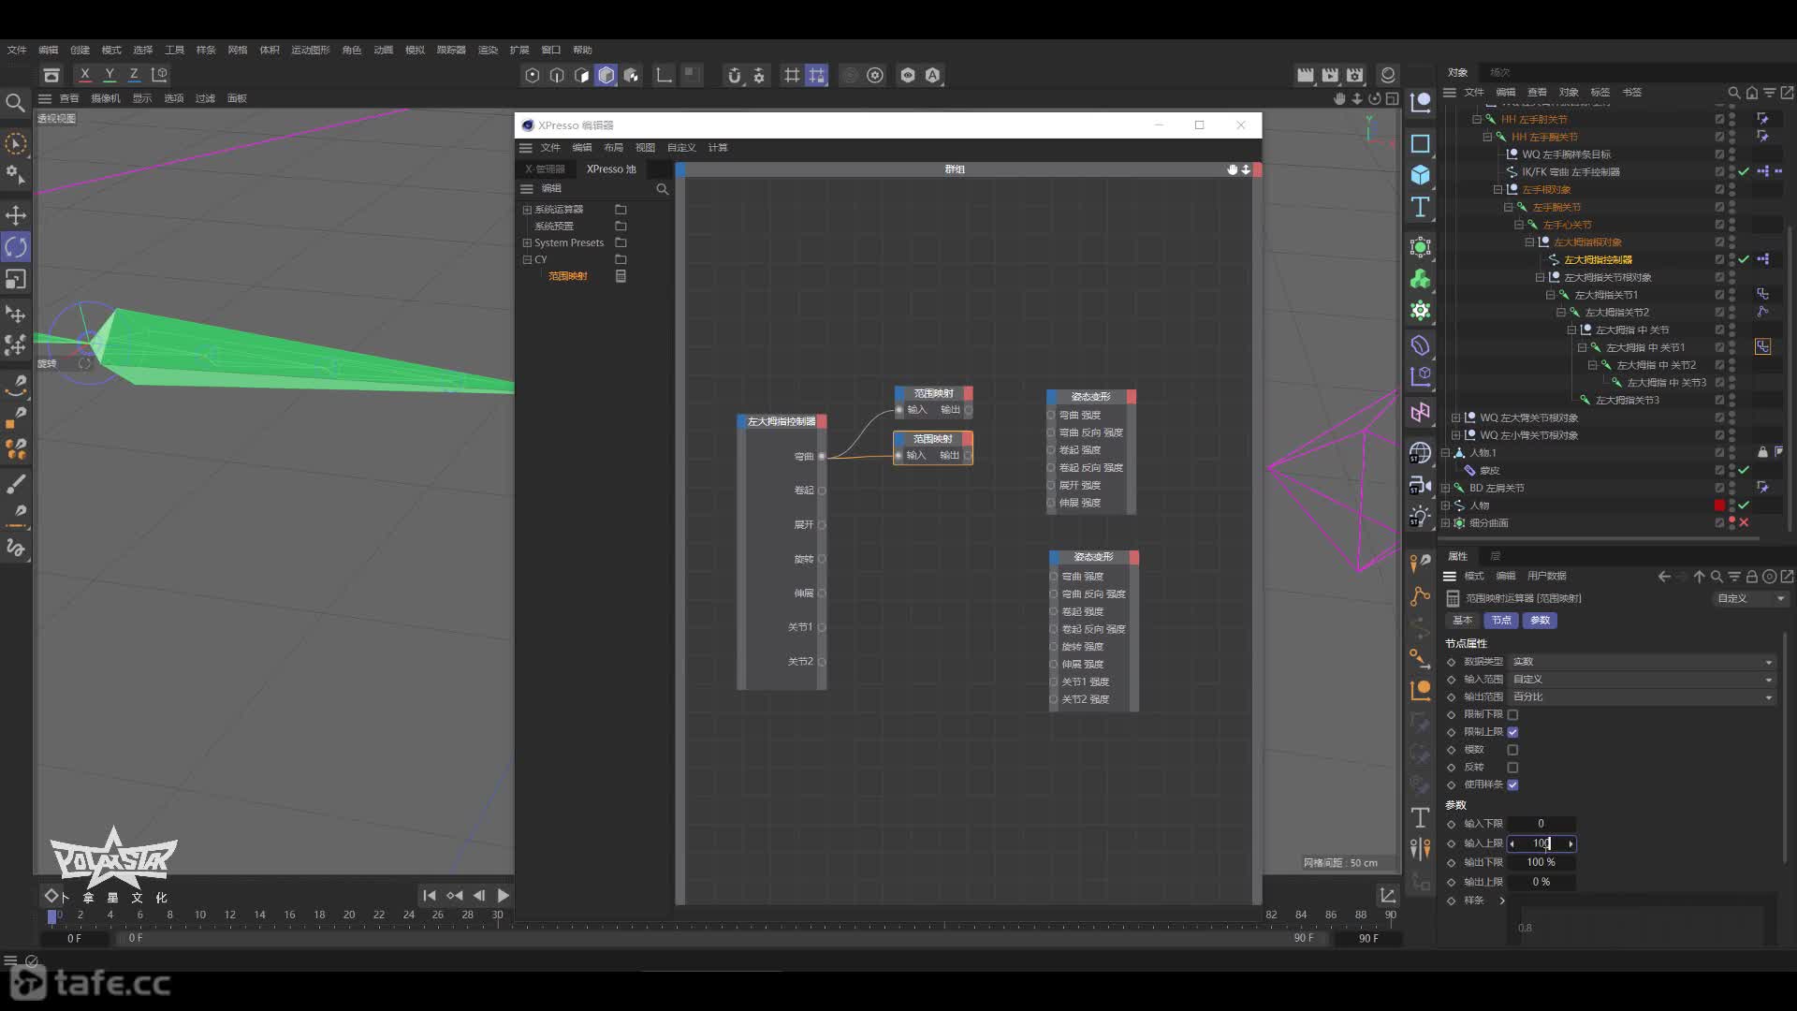Lock the Y axis in toolbar
The image size is (1797, 1011).
[x=110, y=75]
